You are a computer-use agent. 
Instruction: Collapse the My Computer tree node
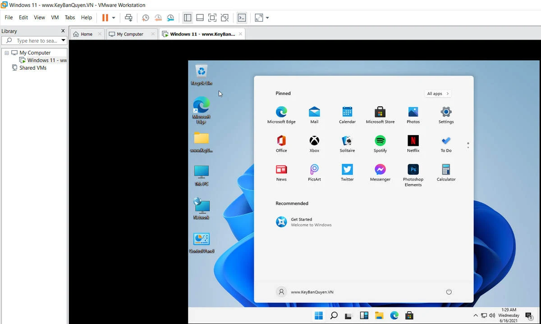(7, 53)
